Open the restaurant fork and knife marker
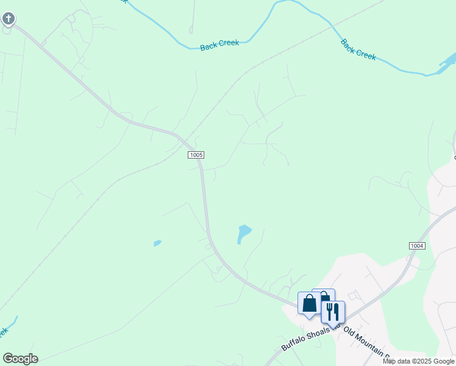Viewport: 456px width, 366px height. click(x=333, y=314)
